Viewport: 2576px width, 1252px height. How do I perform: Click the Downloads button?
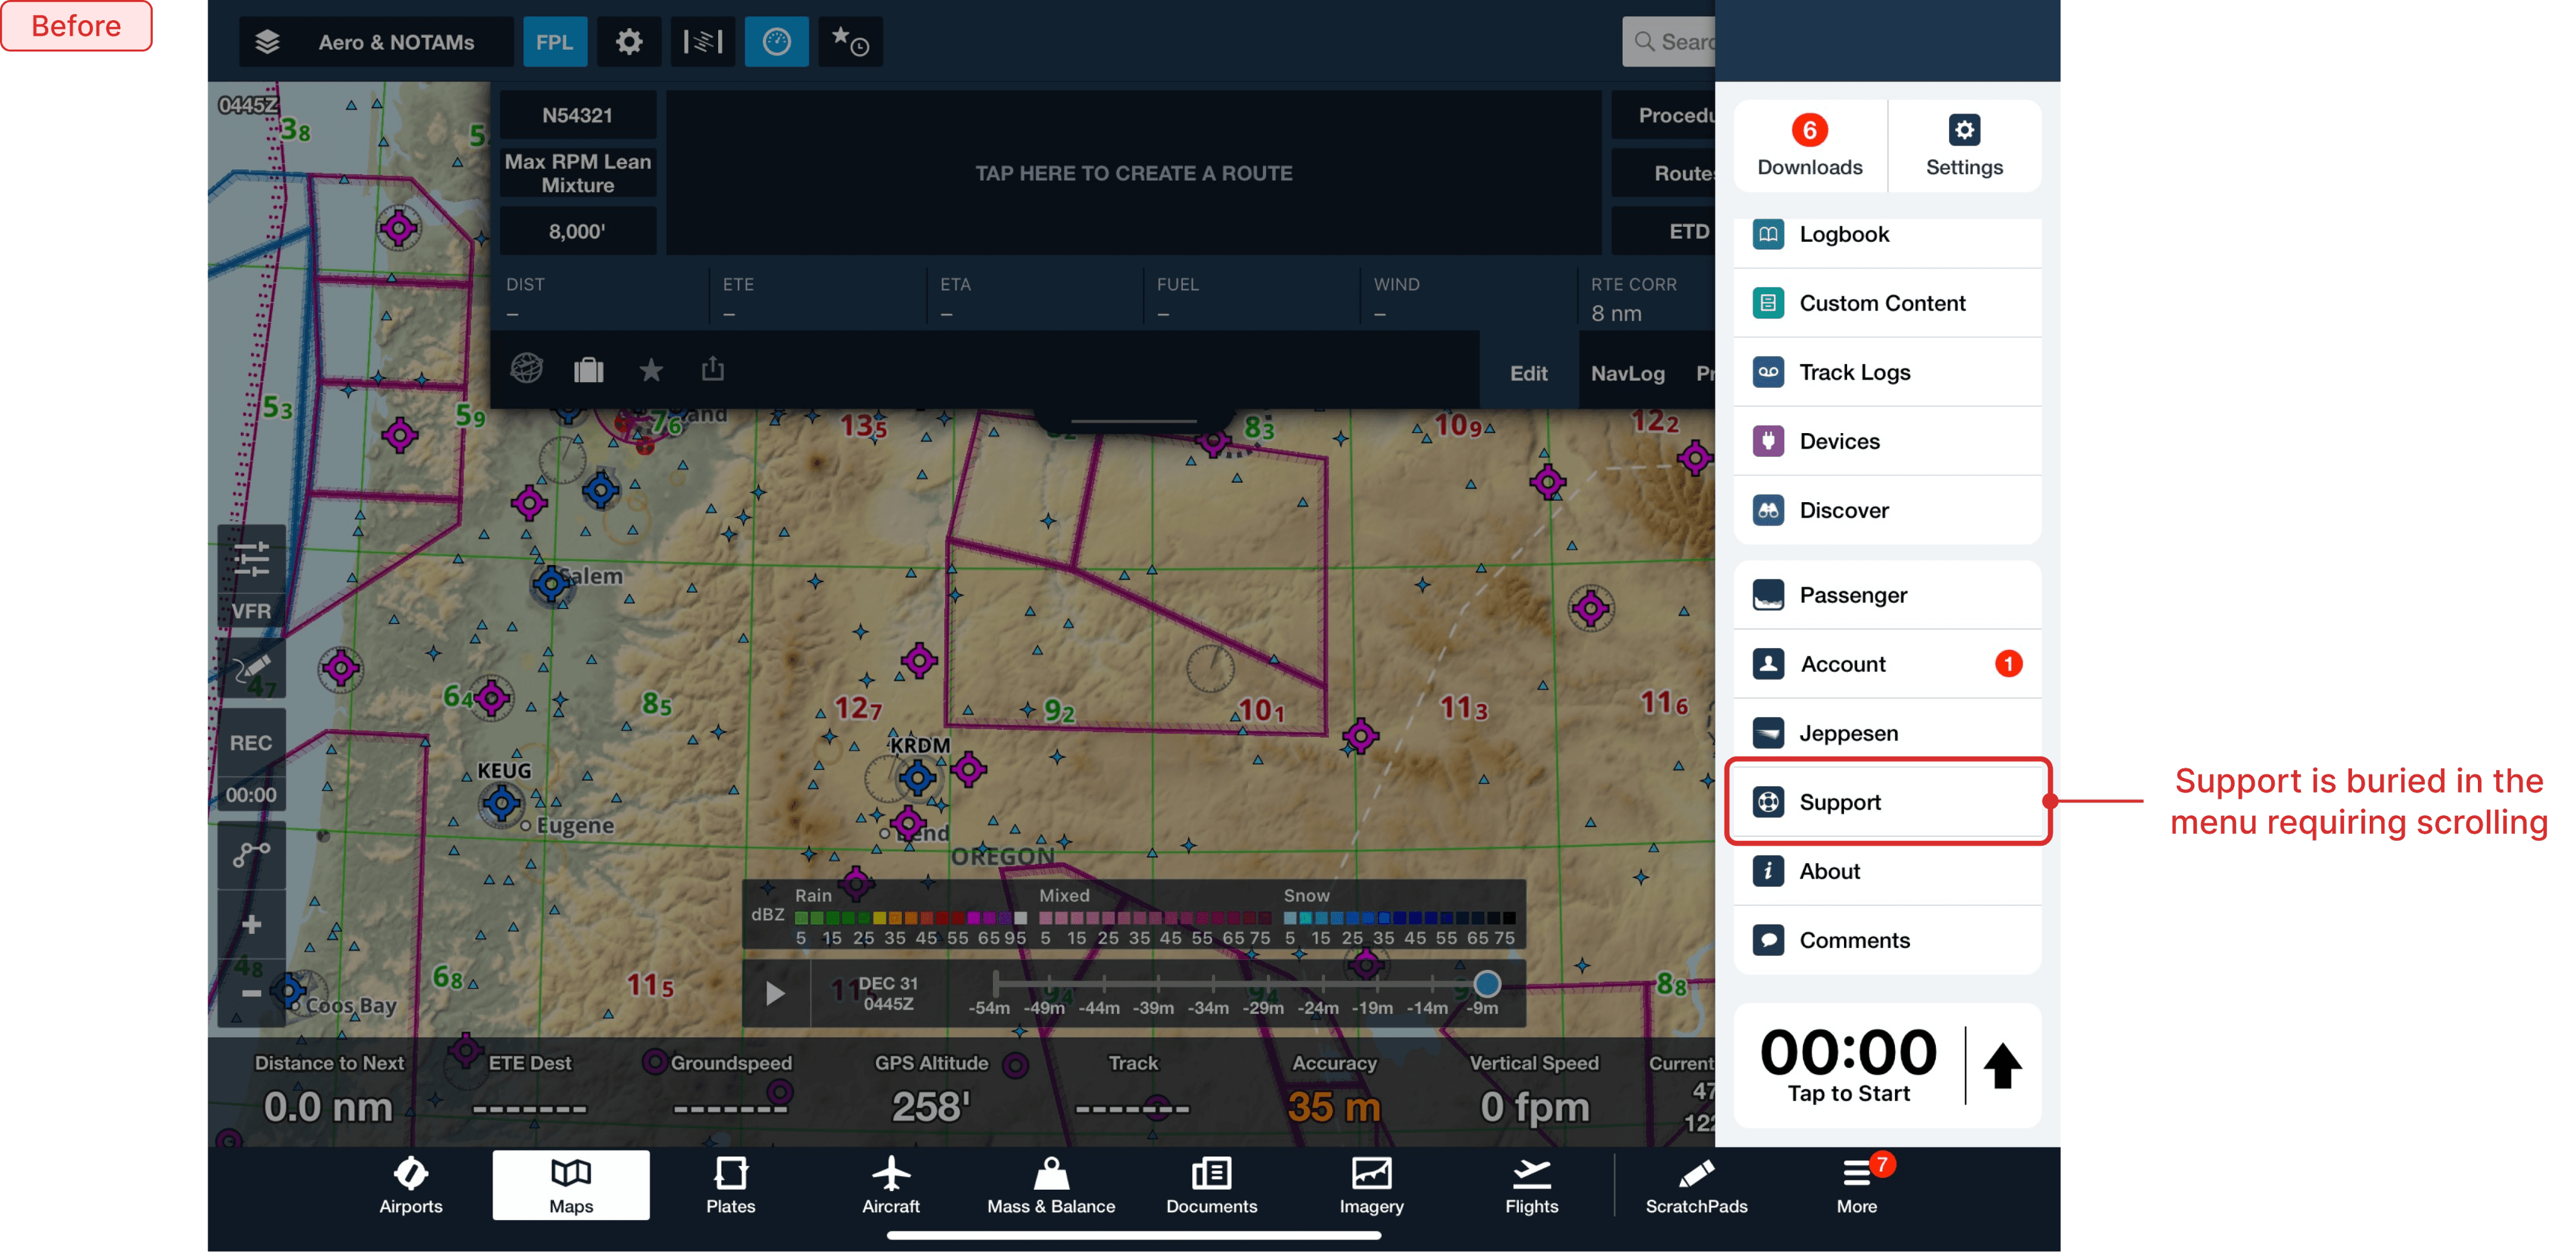[1809, 146]
